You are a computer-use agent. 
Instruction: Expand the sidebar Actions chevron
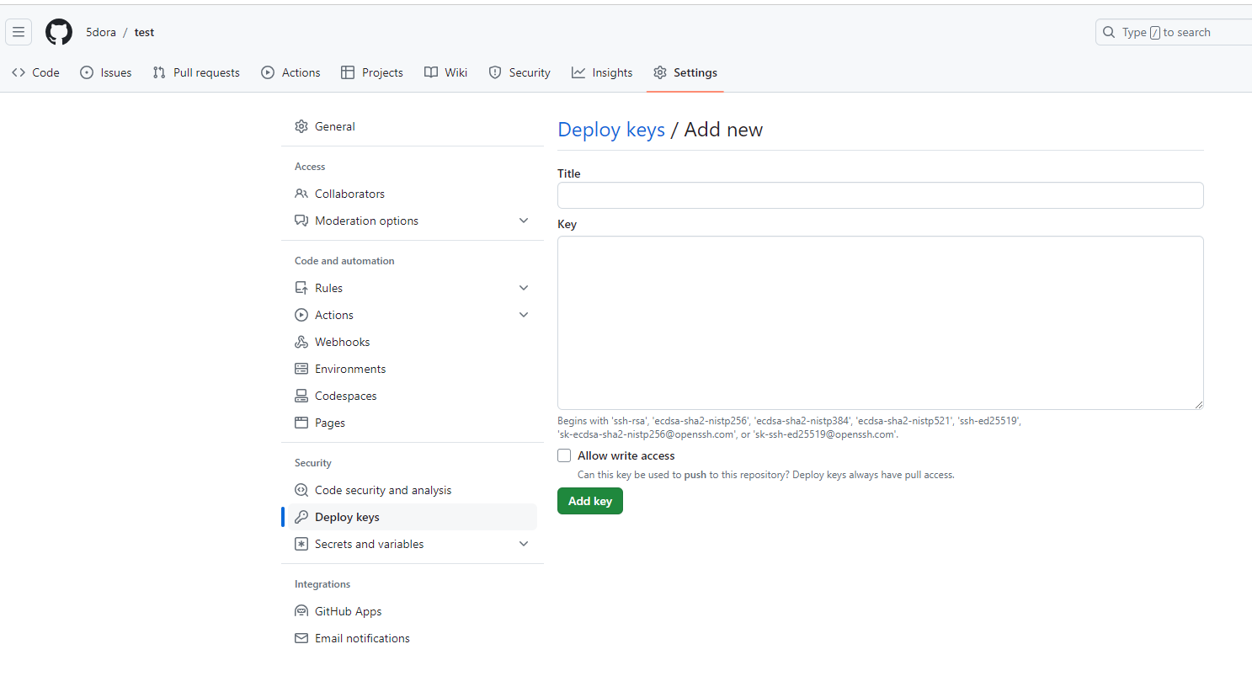tap(524, 315)
